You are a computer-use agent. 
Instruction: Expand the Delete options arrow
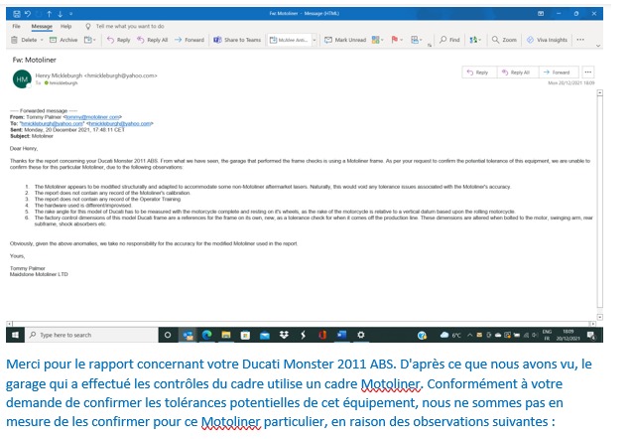tap(42, 40)
